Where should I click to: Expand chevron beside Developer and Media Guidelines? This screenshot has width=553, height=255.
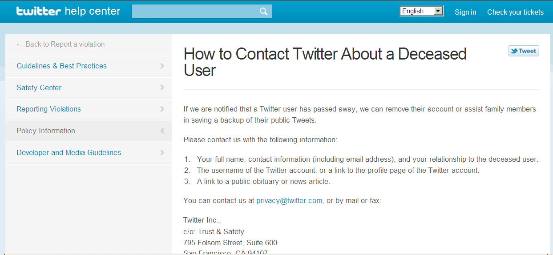coord(162,152)
